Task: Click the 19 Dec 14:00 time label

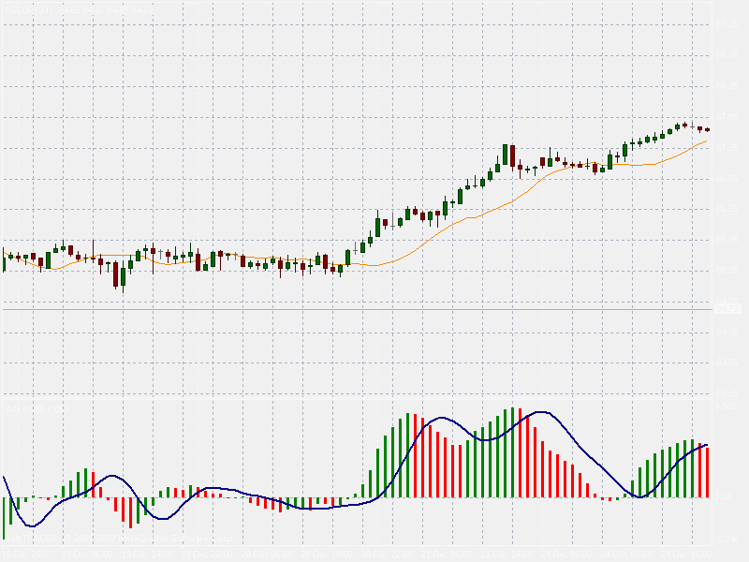Action: 147,555
